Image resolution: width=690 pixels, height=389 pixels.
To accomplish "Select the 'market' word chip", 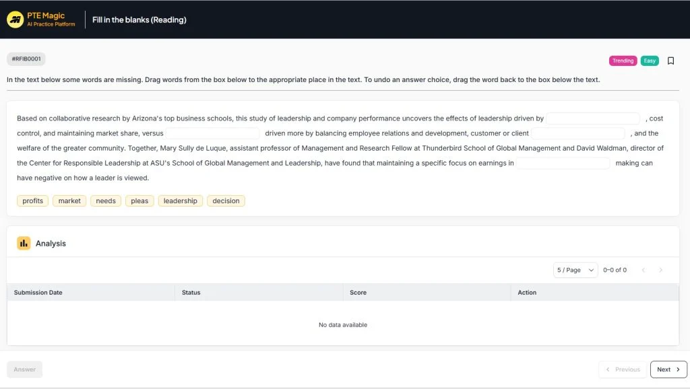I will click(x=69, y=201).
